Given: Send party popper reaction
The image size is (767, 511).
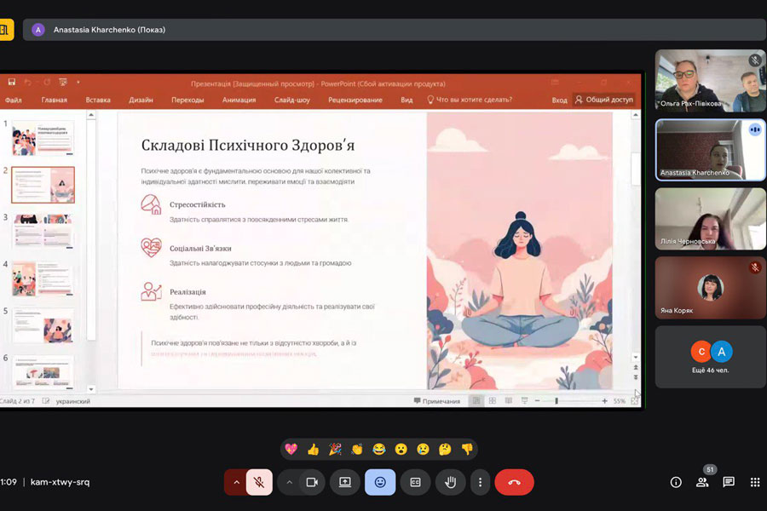Looking at the screenshot, I should point(335,449).
